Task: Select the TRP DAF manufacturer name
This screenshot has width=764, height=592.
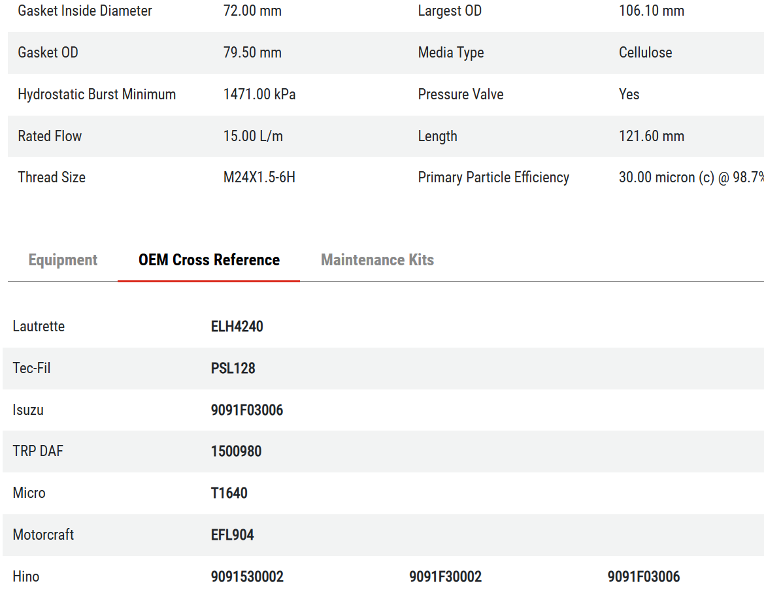Action: 38,451
